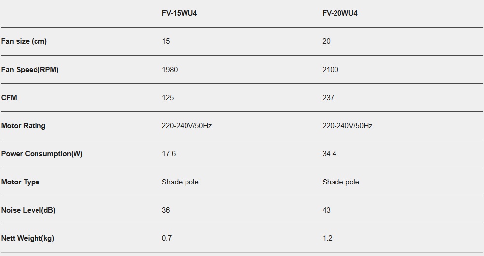This screenshot has width=484, height=256.
Task: Click the Noise Level(dB) row label
Action: [x=29, y=210]
